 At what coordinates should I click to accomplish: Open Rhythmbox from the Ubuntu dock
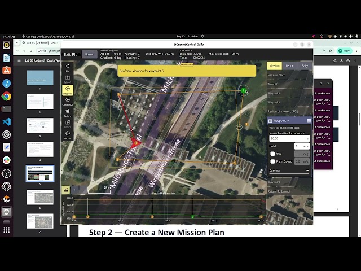pos(6,45)
